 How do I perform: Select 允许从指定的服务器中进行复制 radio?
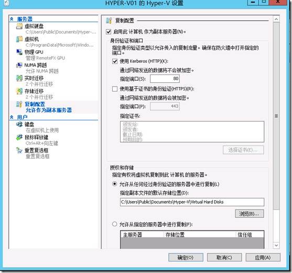coord(114,224)
